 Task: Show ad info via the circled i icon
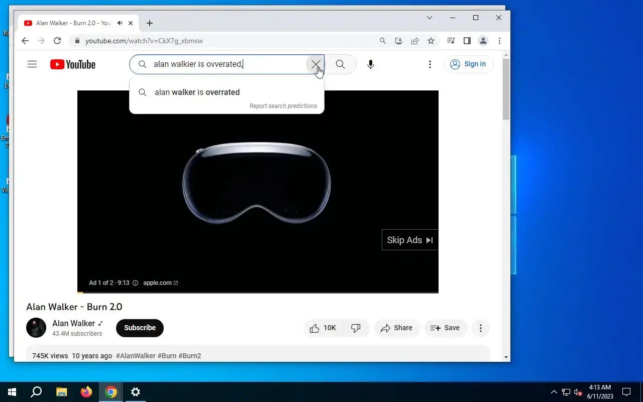(x=135, y=283)
